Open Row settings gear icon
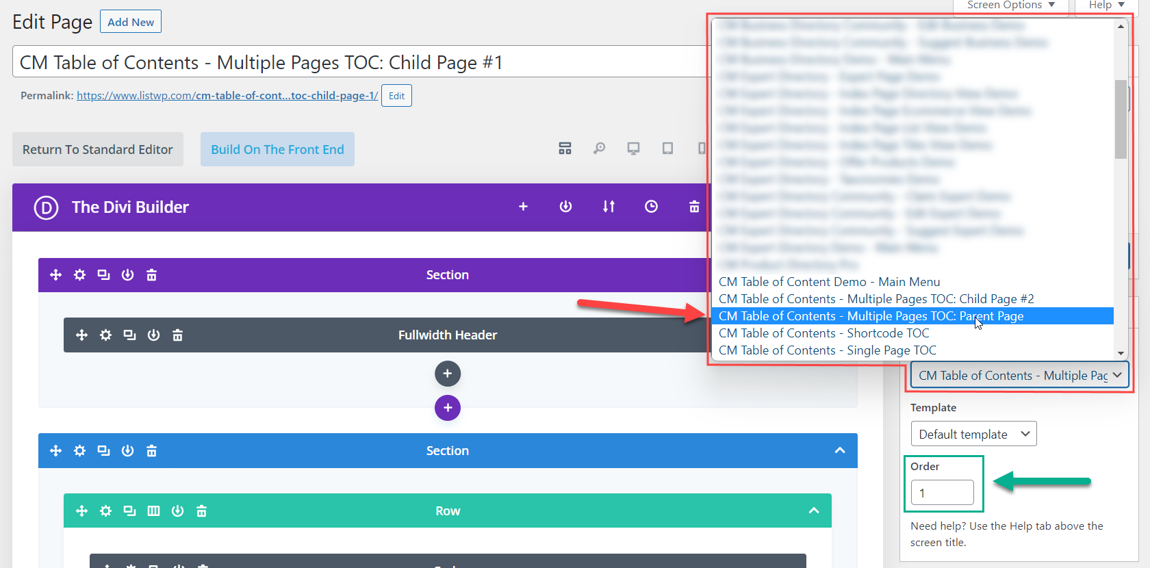The width and height of the screenshot is (1150, 568). 105,511
